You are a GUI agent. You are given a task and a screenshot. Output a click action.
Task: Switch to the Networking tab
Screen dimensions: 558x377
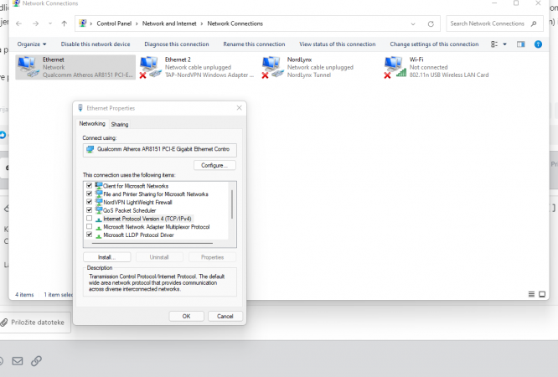[x=92, y=123]
